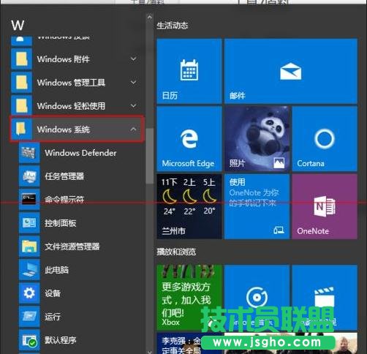Image resolution: width=367 pixels, height=354 pixels.
Task: Select the Windows Defender label
Action: point(80,153)
